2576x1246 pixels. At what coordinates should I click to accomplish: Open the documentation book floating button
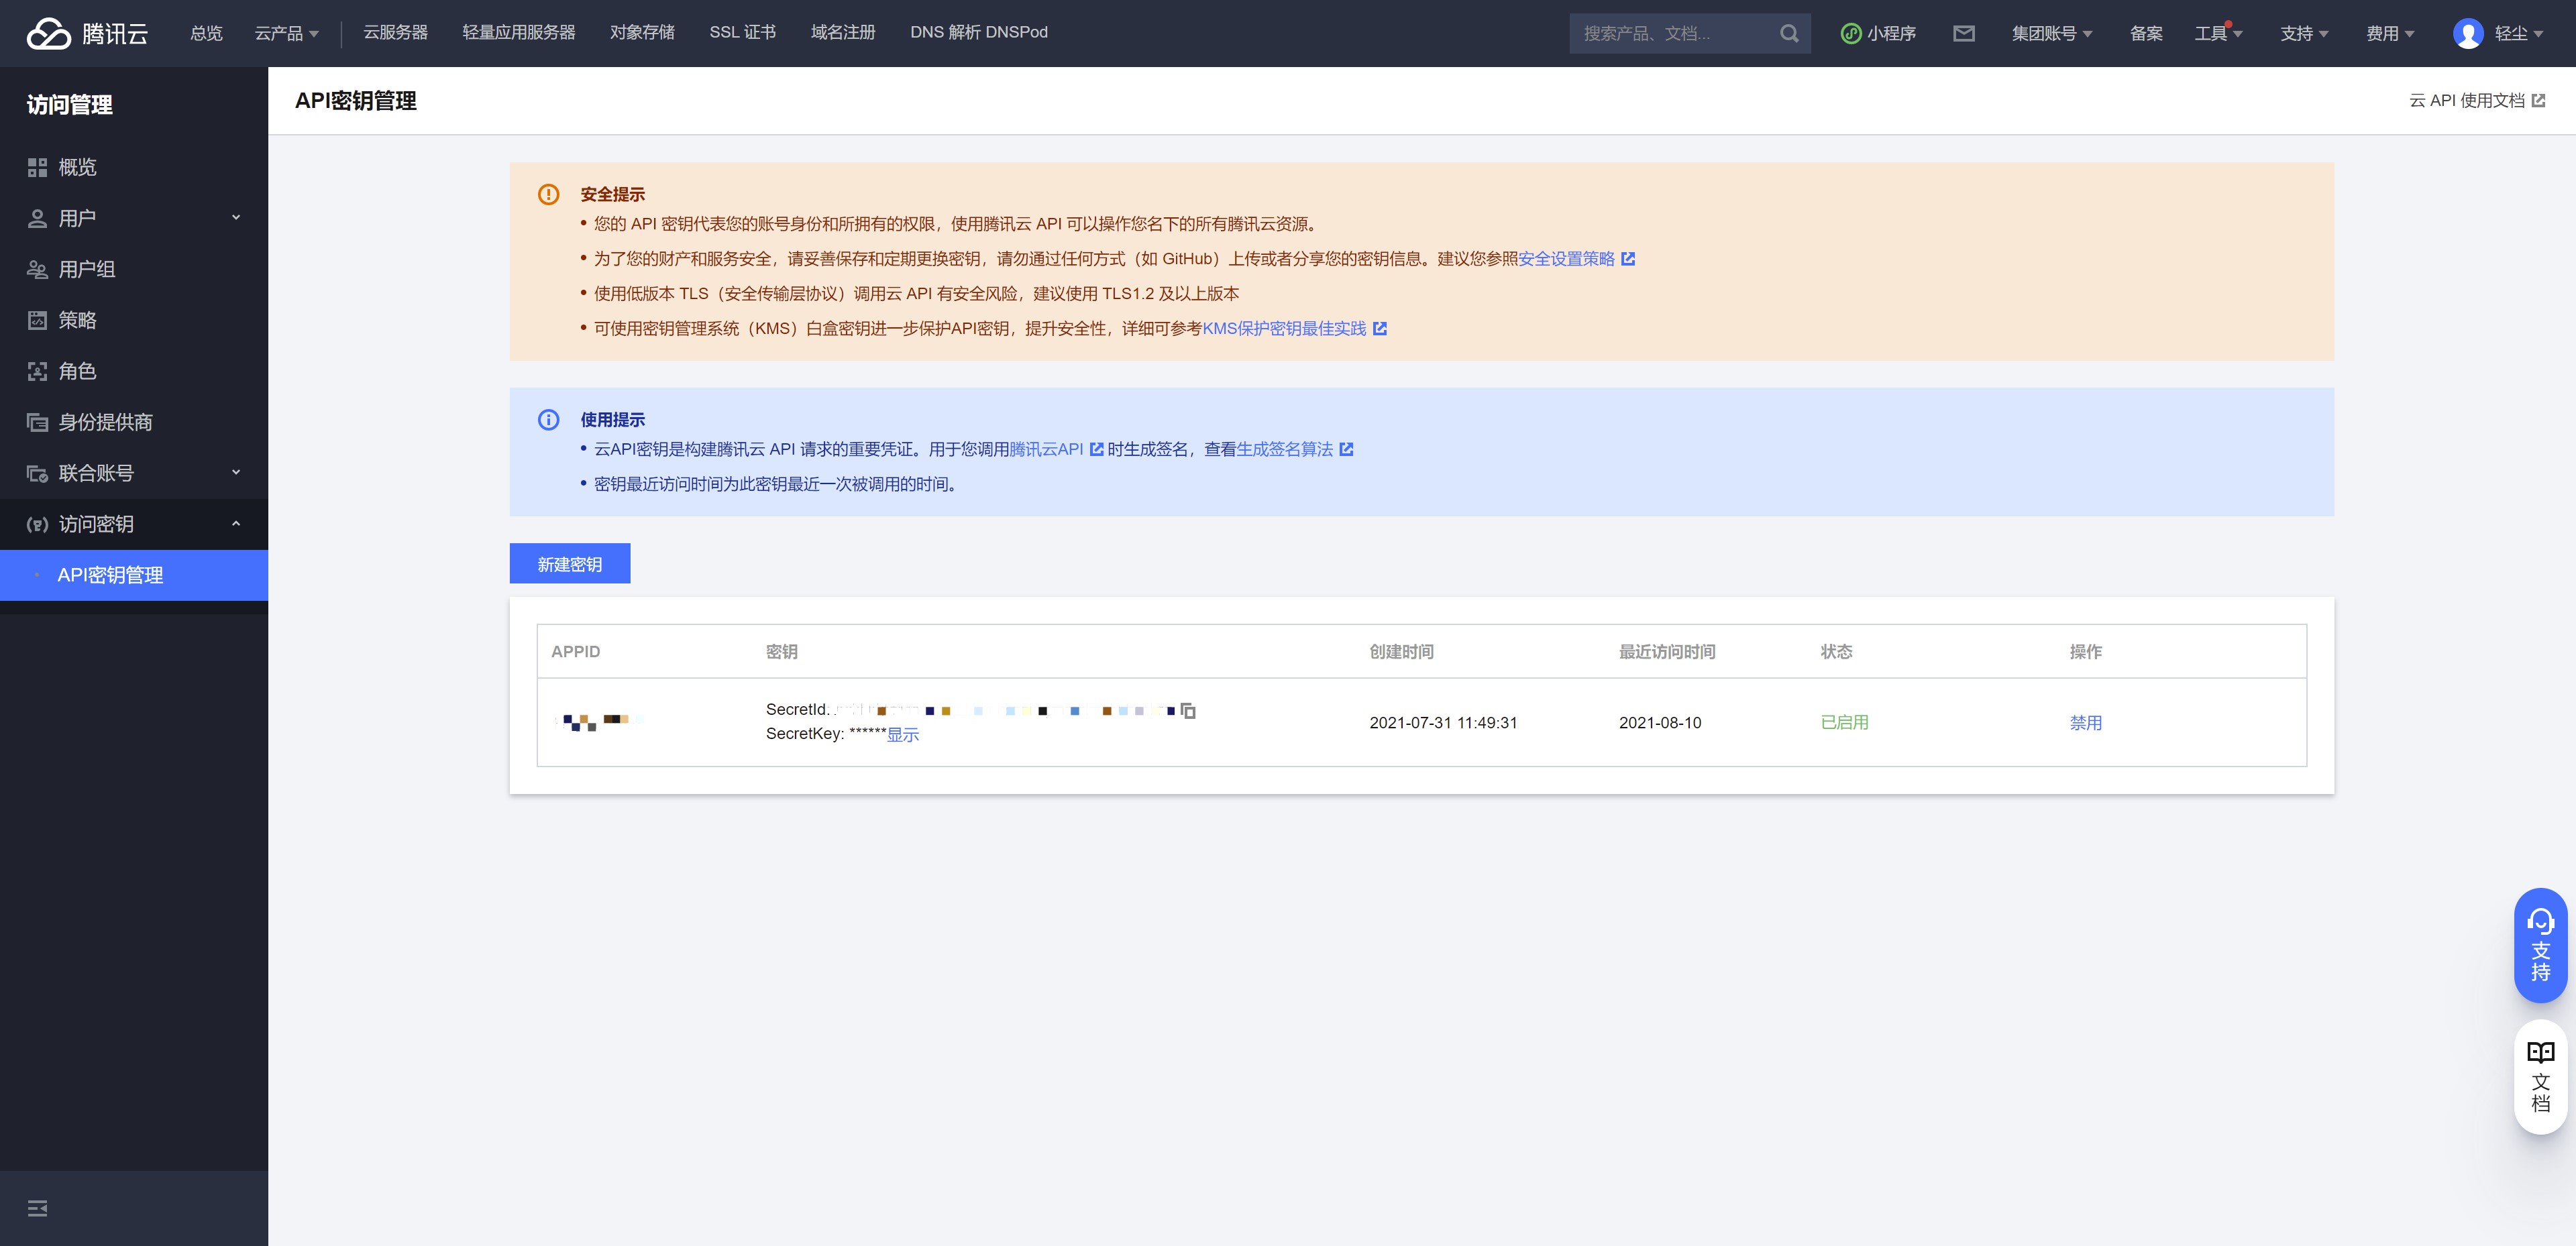2540,1076
